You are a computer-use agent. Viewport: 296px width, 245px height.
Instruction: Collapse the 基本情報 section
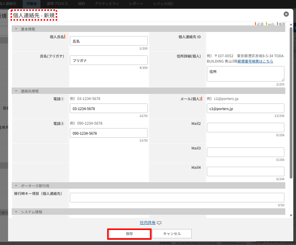16,29
